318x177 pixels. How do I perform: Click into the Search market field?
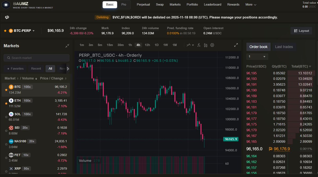[x=37, y=58]
